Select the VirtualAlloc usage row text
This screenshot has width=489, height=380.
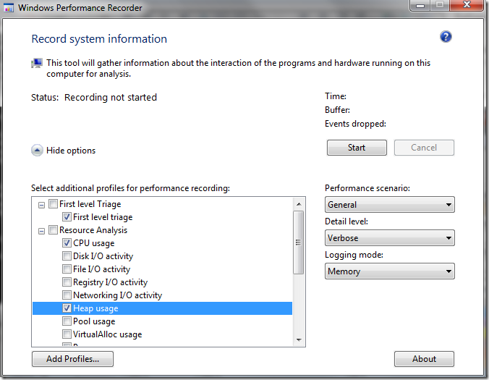tap(108, 334)
